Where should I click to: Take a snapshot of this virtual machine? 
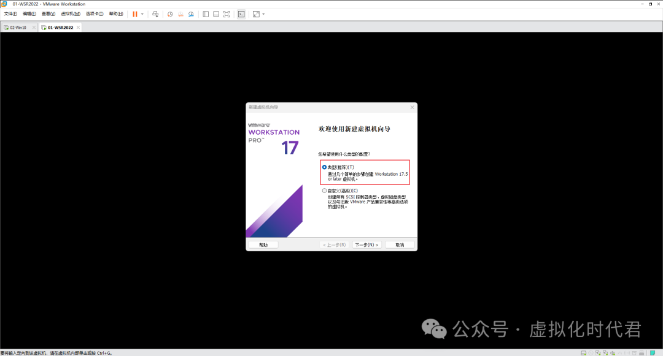point(170,13)
